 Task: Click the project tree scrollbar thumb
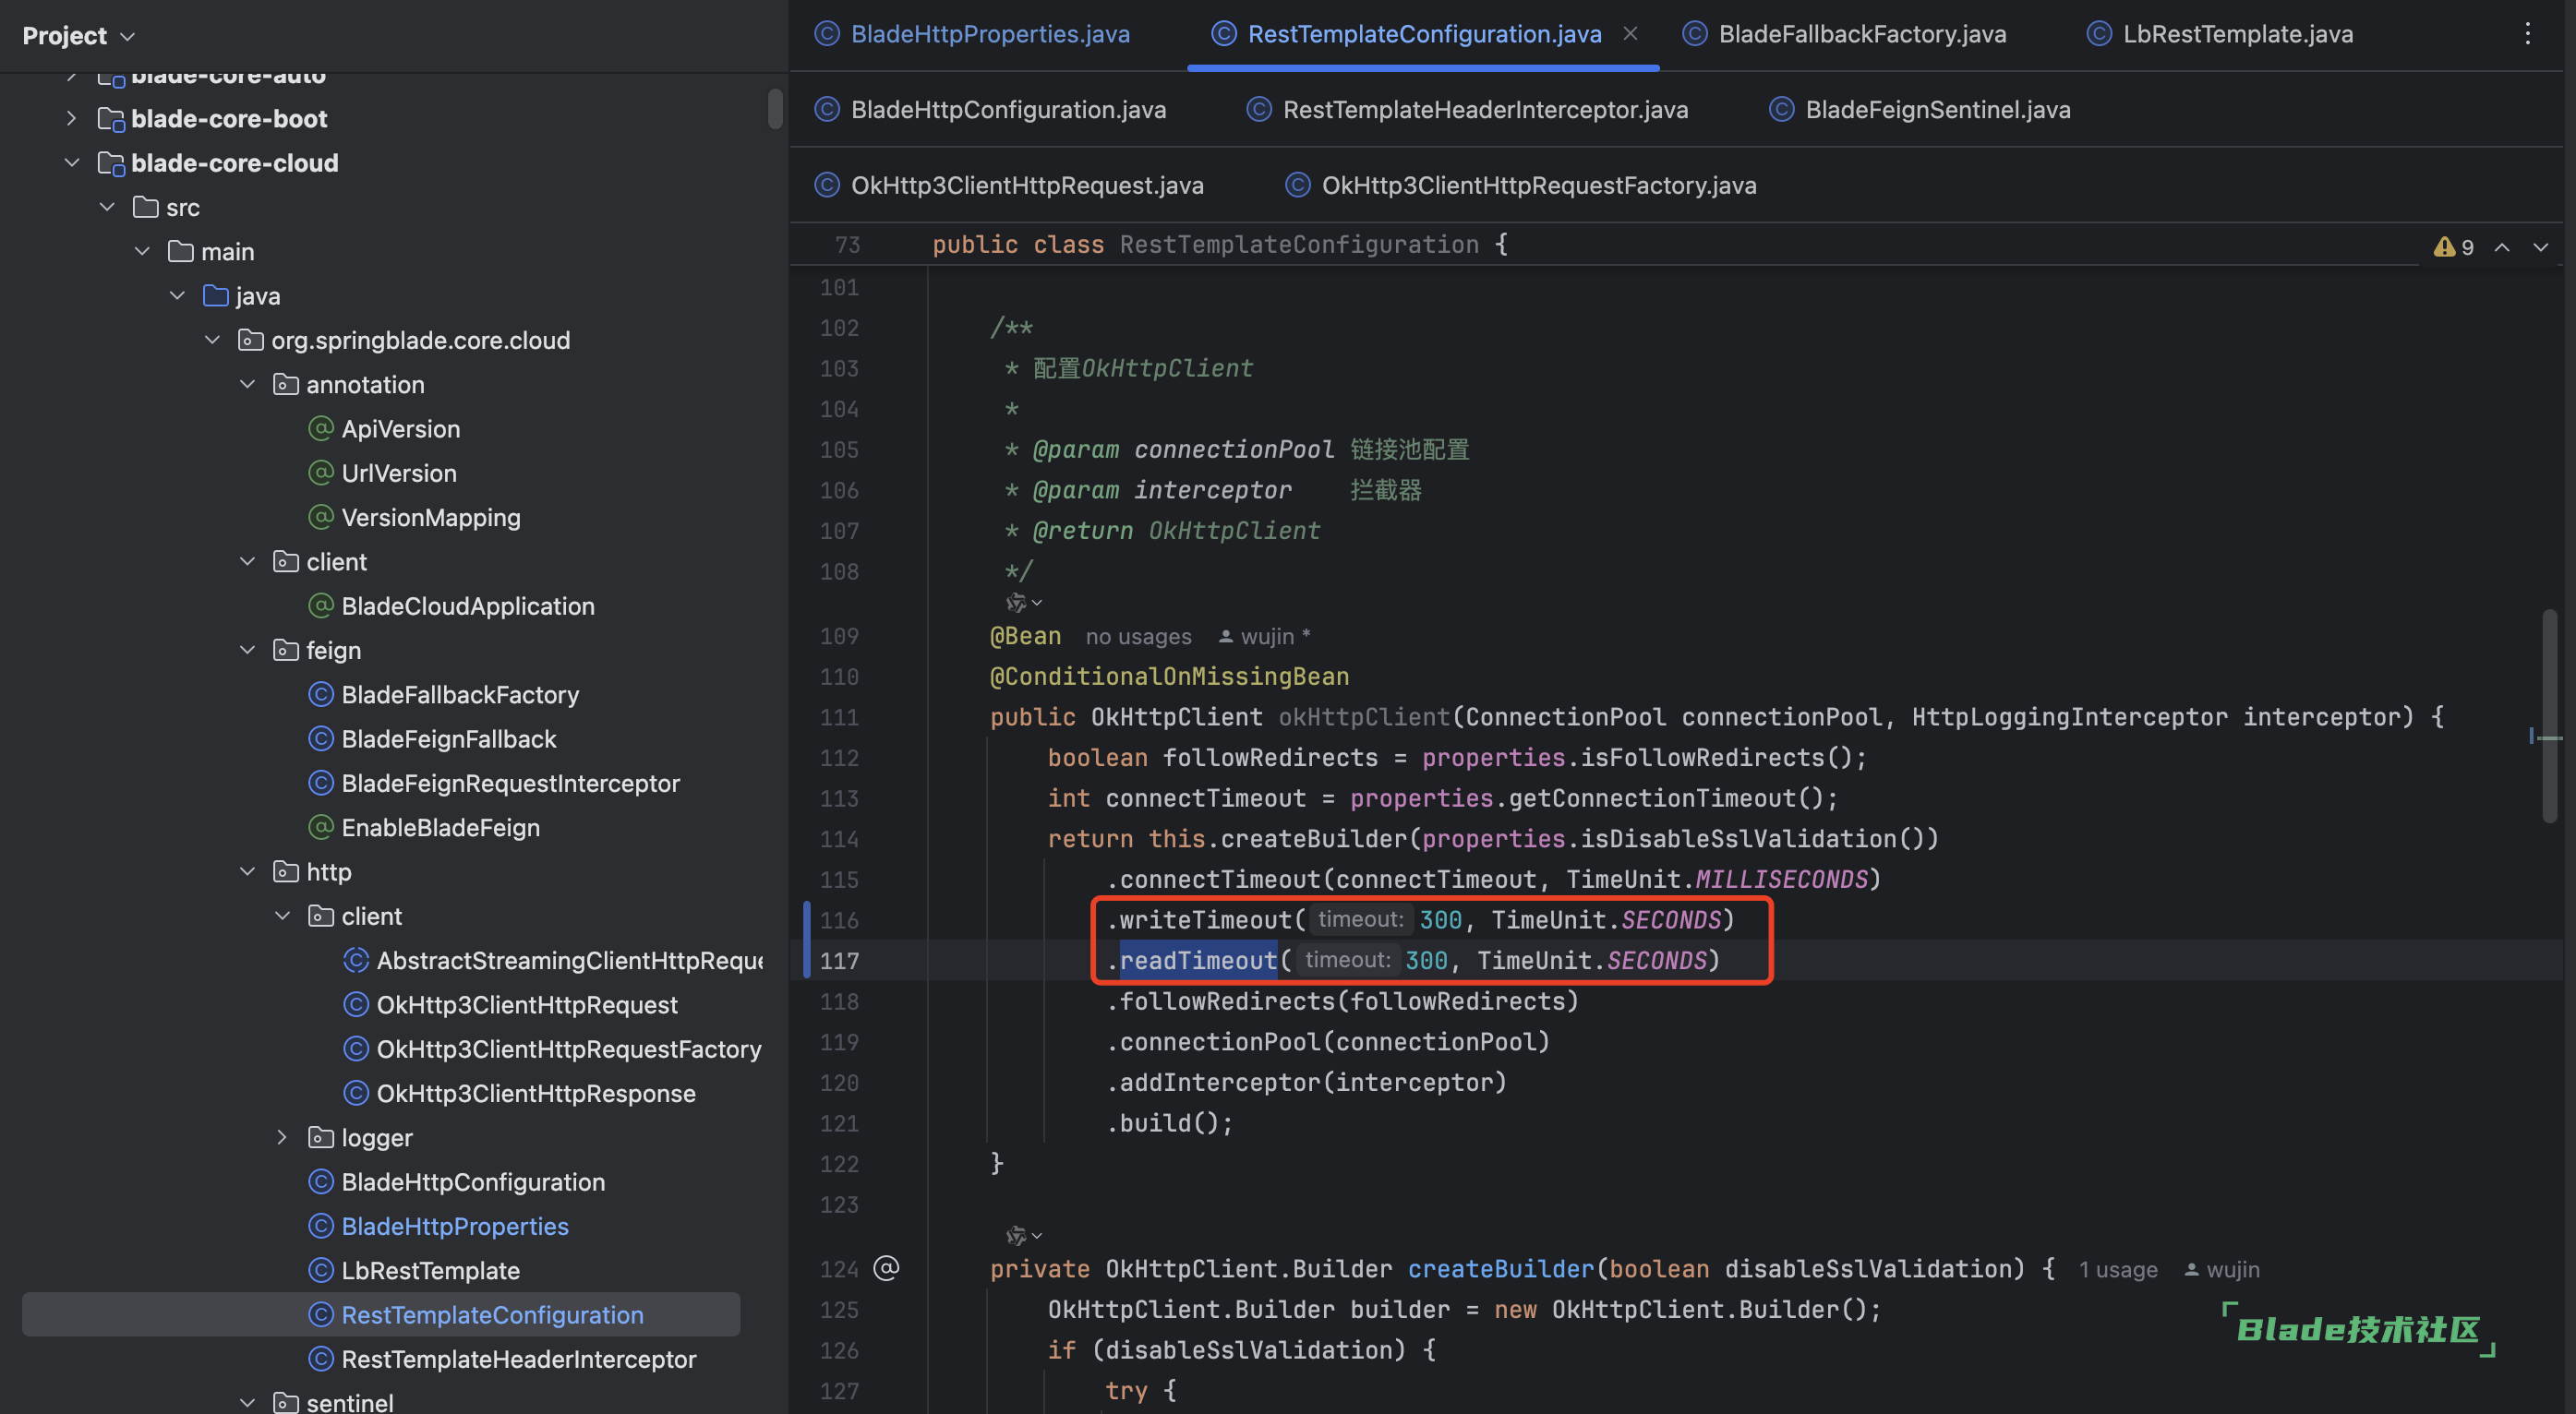[775, 109]
